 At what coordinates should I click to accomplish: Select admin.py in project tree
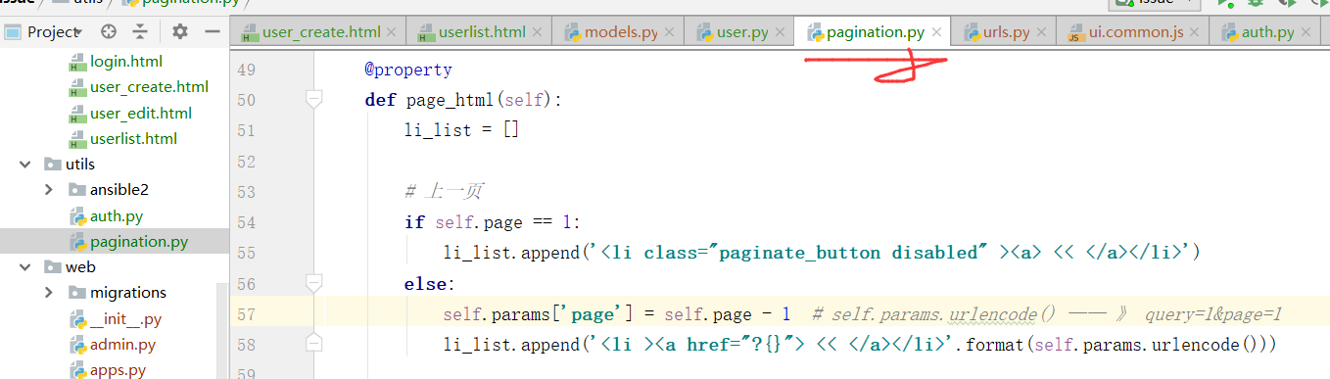click(x=122, y=344)
